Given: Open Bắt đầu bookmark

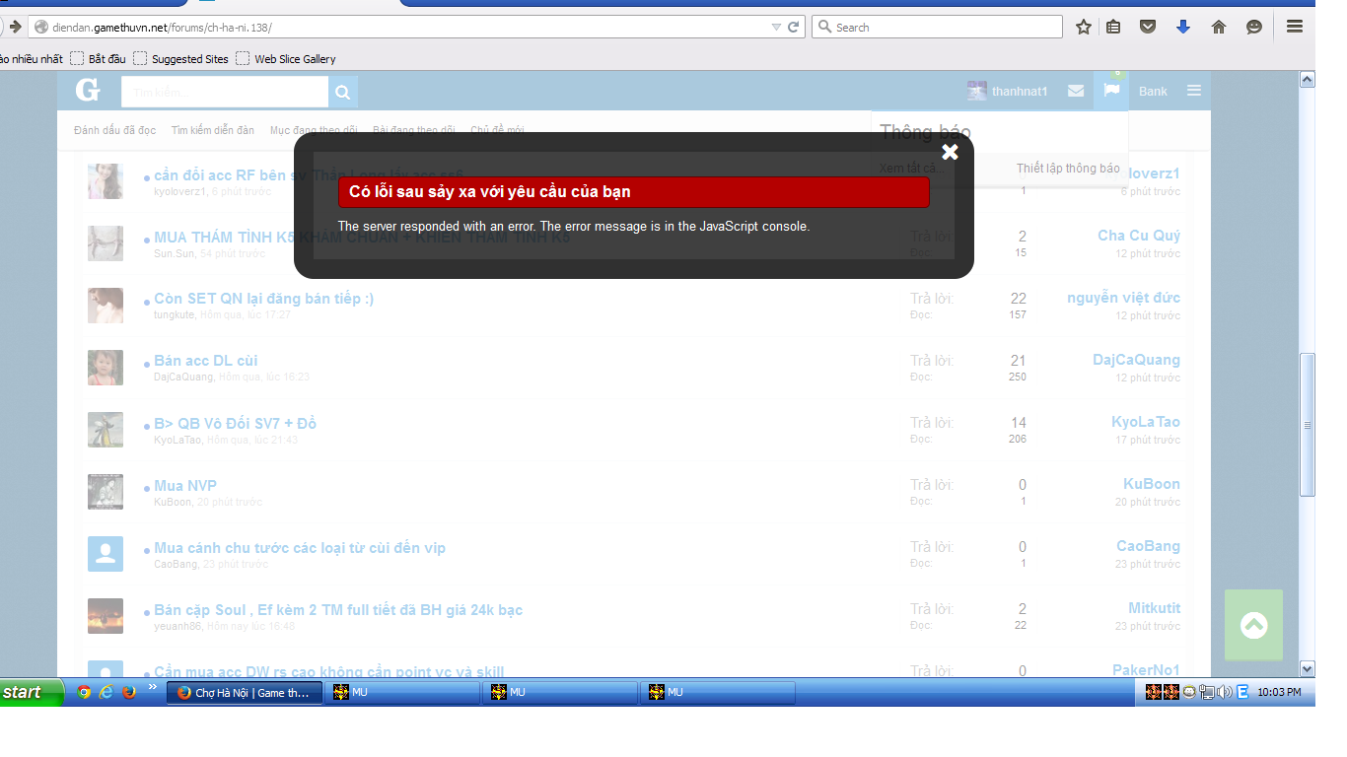Looking at the screenshot, I should [98, 59].
